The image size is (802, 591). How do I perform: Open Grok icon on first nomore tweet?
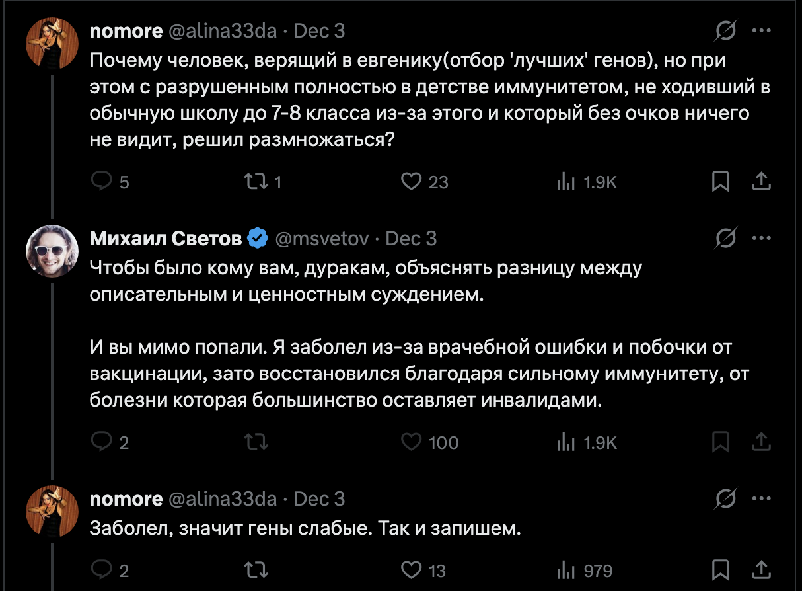click(x=726, y=31)
